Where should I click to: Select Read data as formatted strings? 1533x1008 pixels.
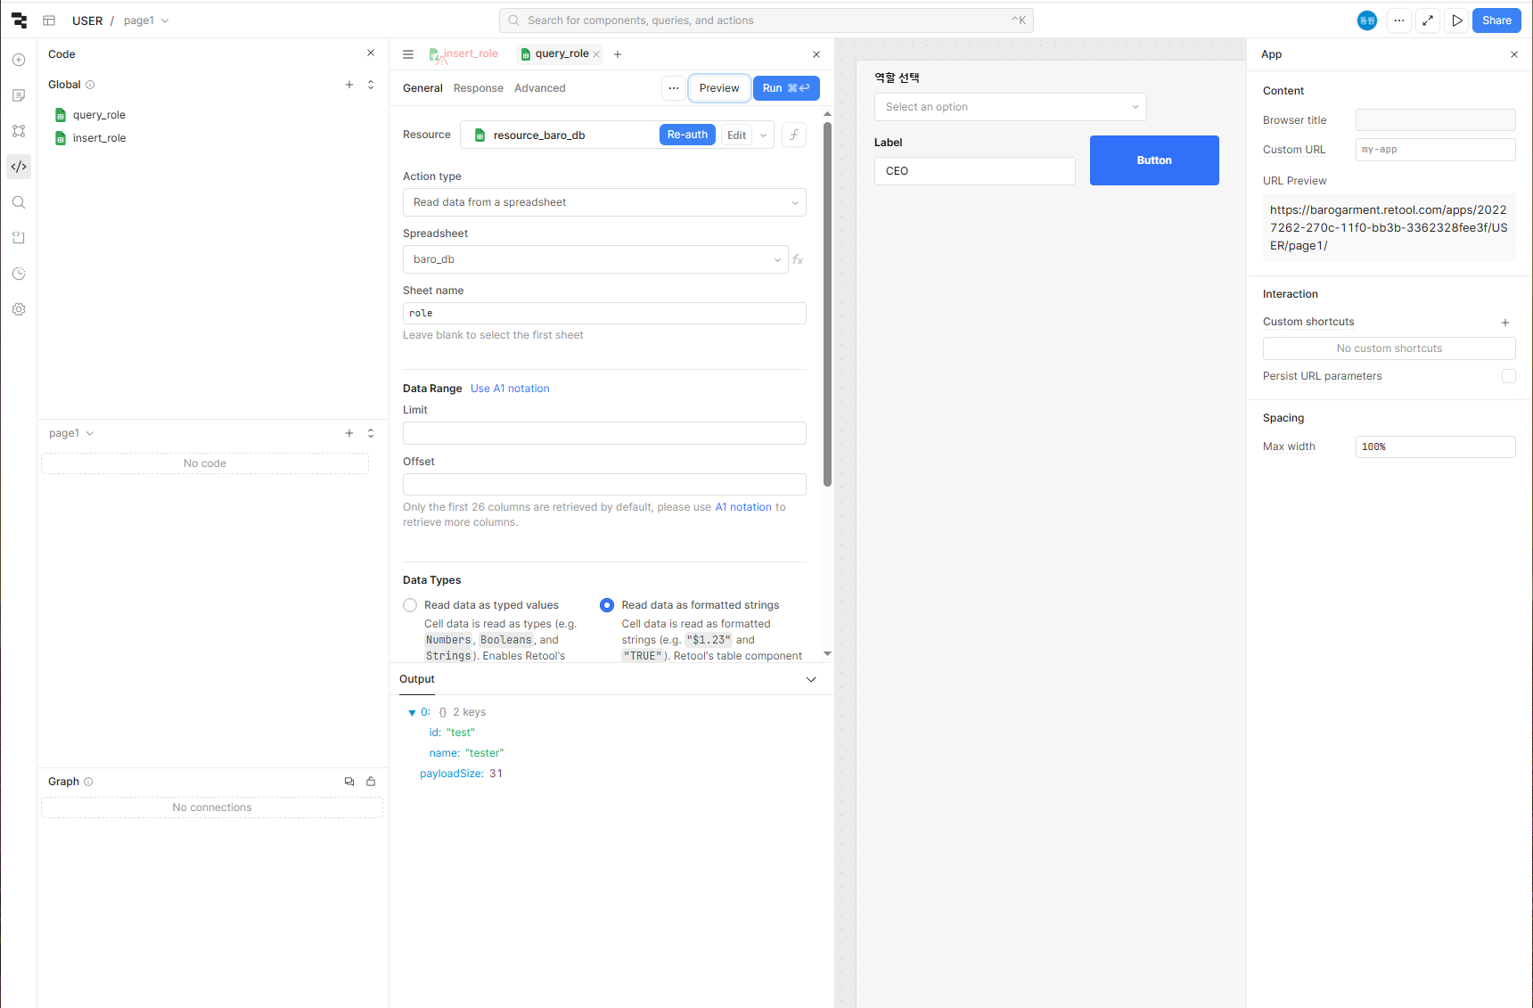tap(607, 605)
